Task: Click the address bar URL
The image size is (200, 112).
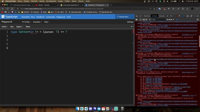Action: 62,9
